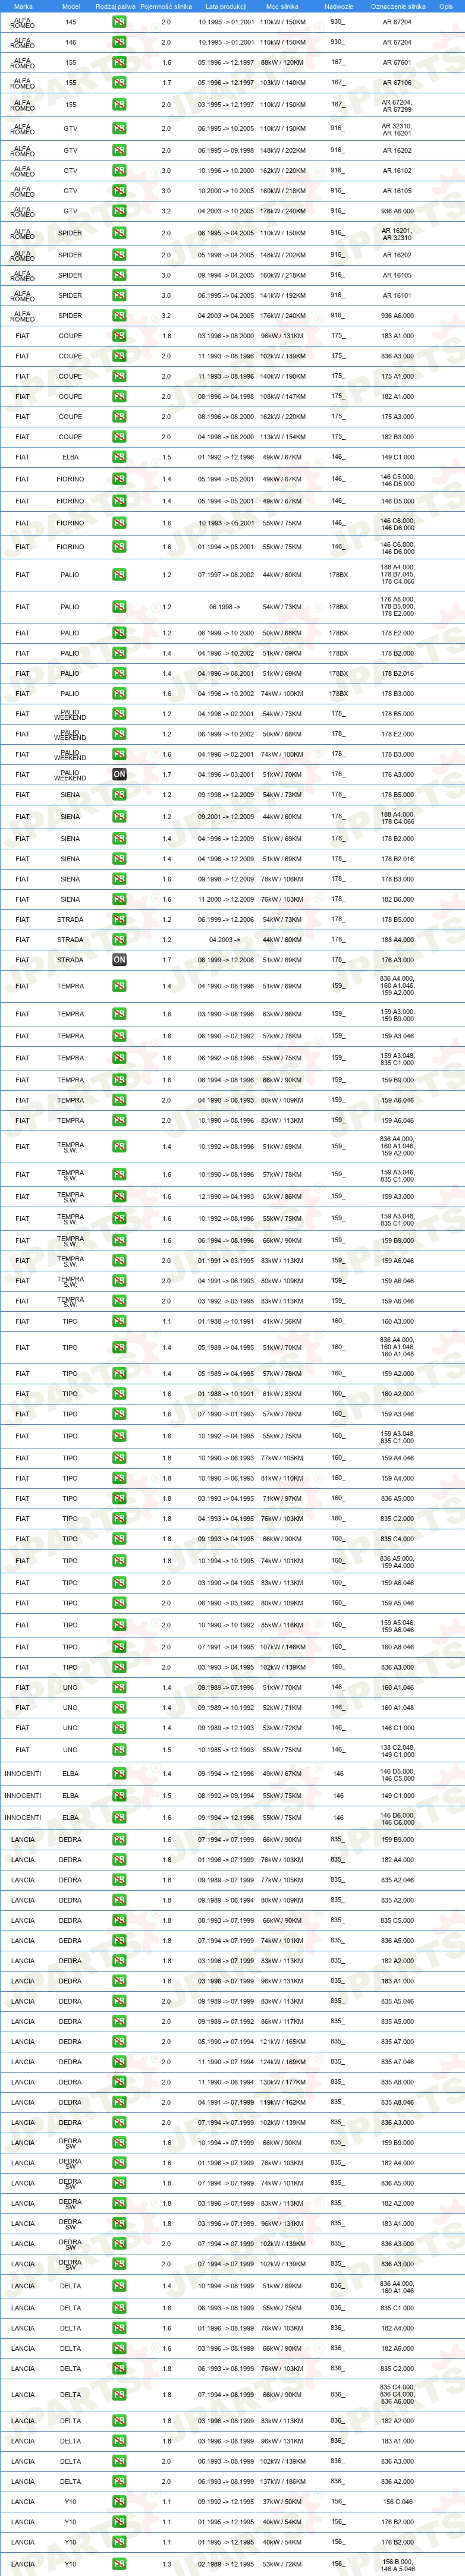Click fuel icon in Fiat Coupe 1.8 row

pos(119,336)
